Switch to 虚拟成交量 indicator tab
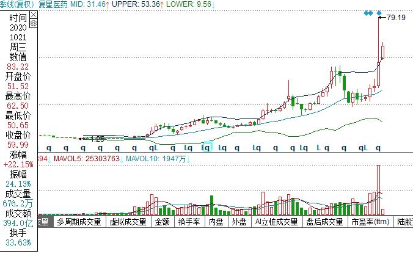The image size is (413, 262). click(x=128, y=222)
